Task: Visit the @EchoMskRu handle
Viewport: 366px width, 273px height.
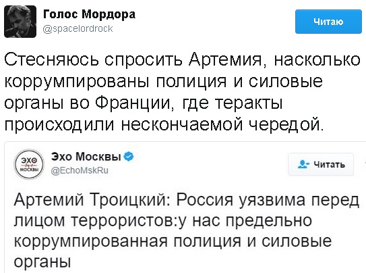Action: 80,170
